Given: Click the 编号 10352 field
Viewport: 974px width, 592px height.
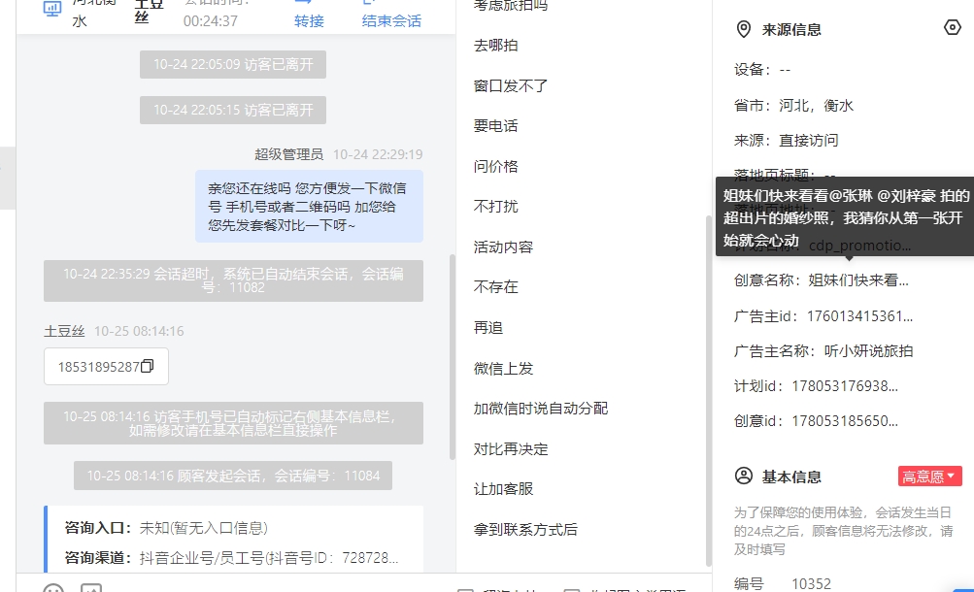Looking at the screenshot, I should (x=782, y=583).
